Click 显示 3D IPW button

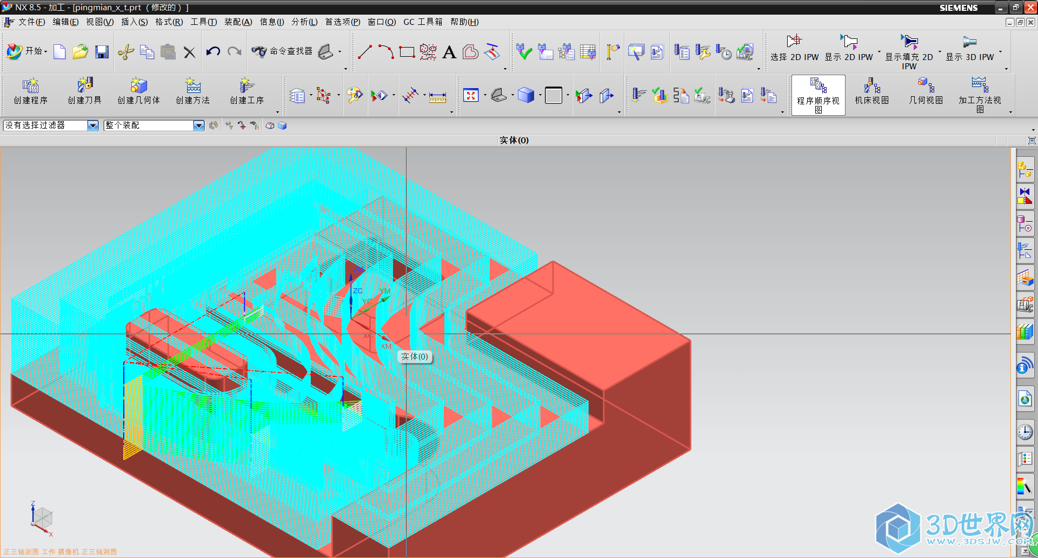tap(969, 48)
